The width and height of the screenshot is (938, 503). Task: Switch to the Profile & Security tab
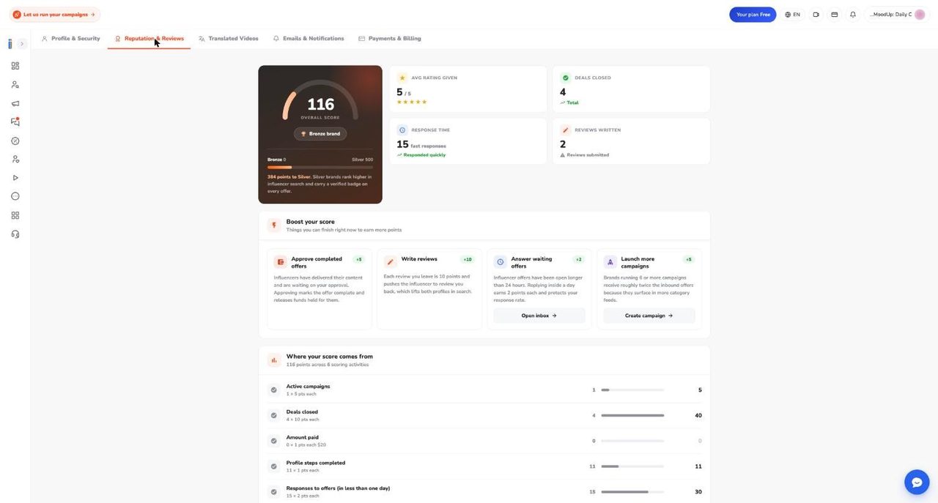click(70, 39)
